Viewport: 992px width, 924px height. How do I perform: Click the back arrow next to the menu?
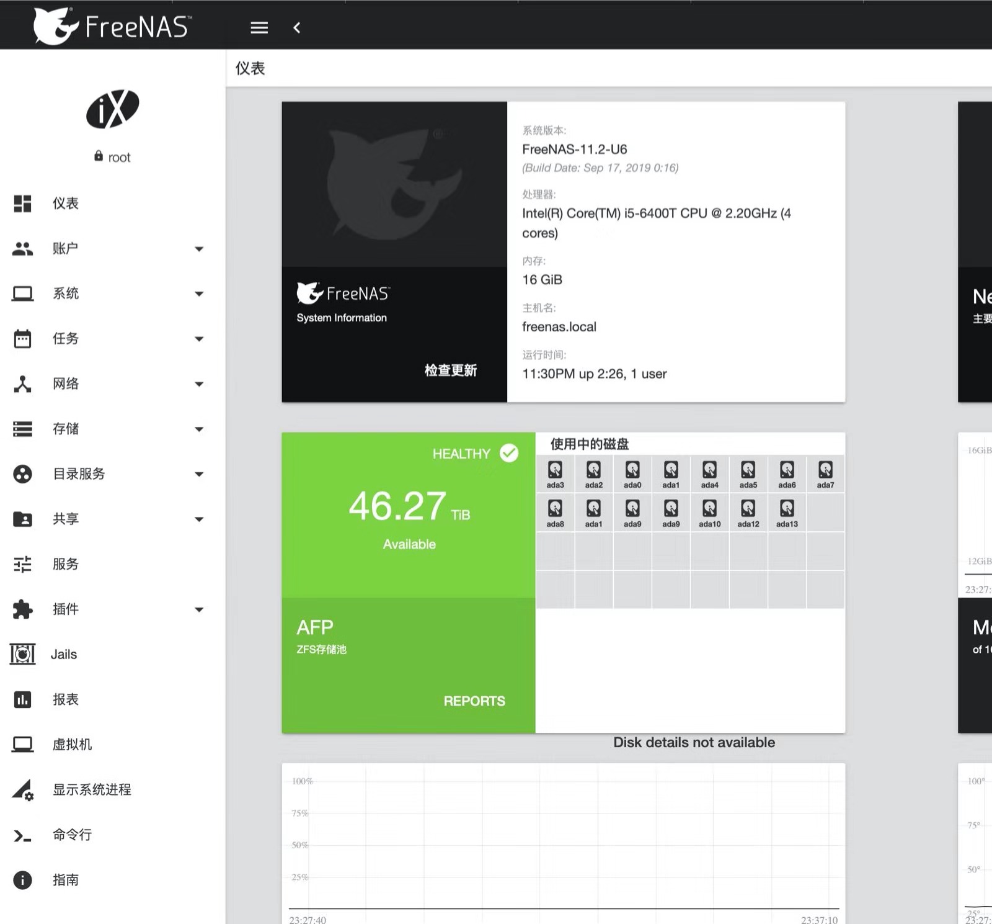297,28
